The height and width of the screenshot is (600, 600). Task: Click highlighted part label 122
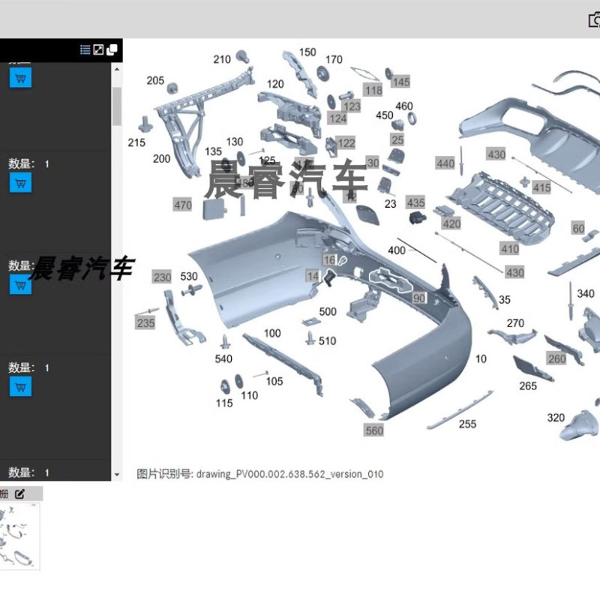[346, 143]
